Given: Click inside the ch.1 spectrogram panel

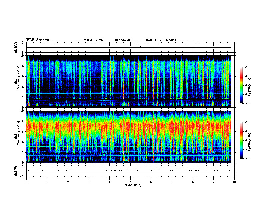Looking at the screenshot, I should click(x=129, y=81).
